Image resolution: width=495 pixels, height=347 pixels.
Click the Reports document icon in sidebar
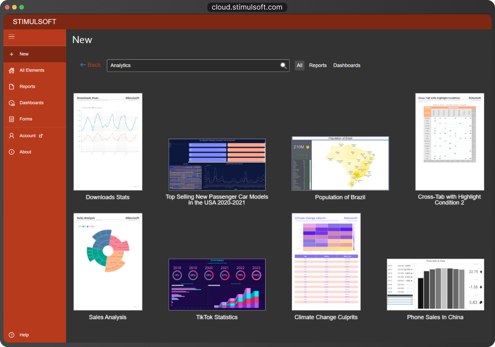pyautogui.click(x=12, y=87)
